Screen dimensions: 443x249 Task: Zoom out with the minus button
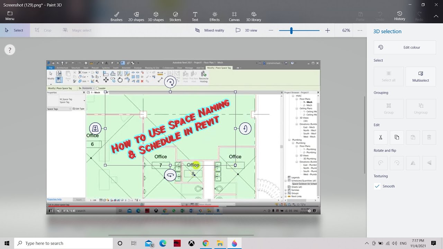tap(271, 30)
